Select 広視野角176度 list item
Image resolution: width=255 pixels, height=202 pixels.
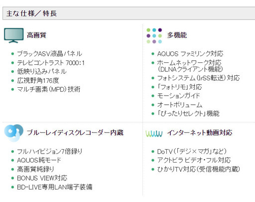38,81
